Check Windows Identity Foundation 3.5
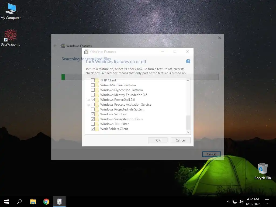This screenshot has width=276, height=207. 93,95
